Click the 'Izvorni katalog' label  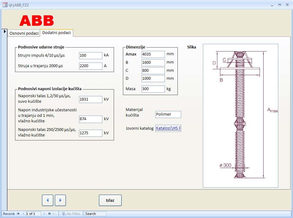tap(139, 128)
